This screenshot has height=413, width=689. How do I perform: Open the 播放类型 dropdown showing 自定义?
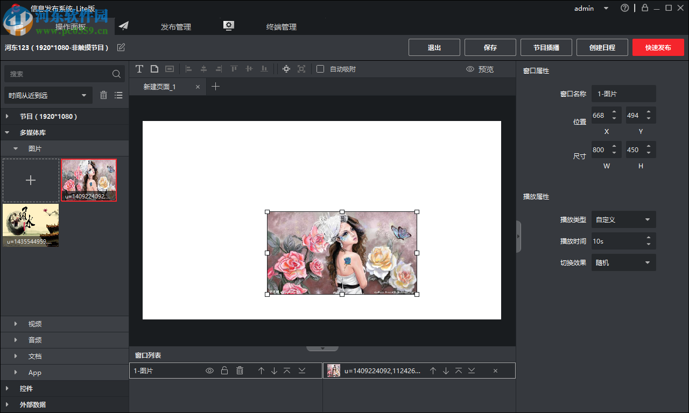point(623,219)
